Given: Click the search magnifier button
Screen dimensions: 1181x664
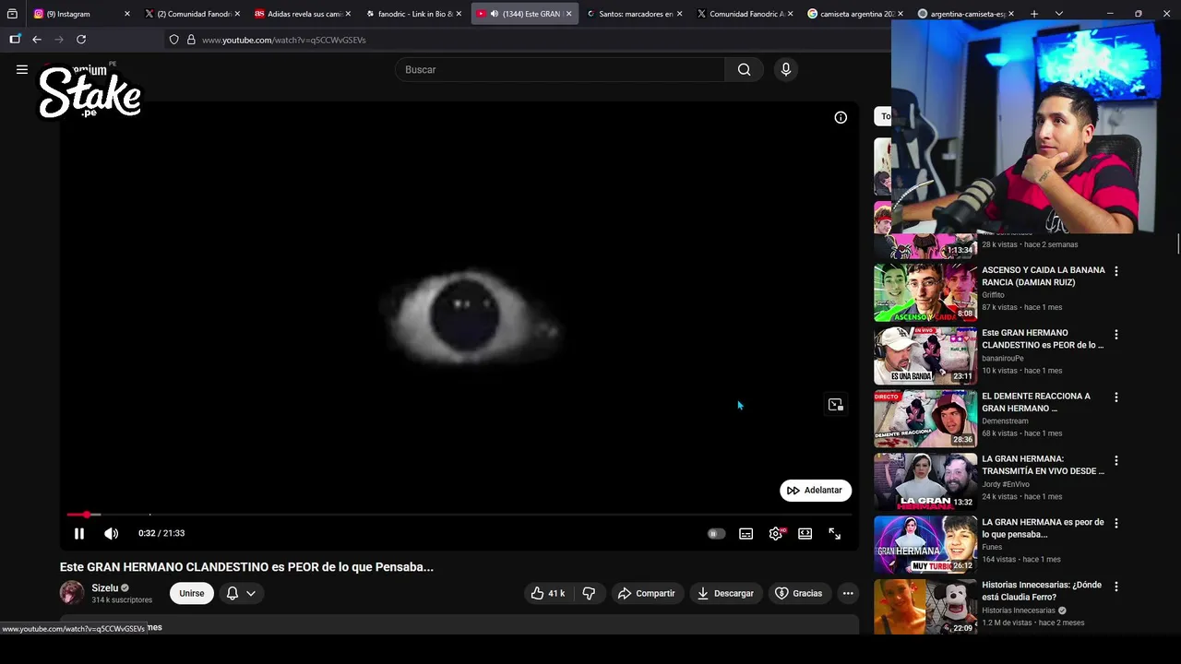Looking at the screenshot, I should 744,69.
